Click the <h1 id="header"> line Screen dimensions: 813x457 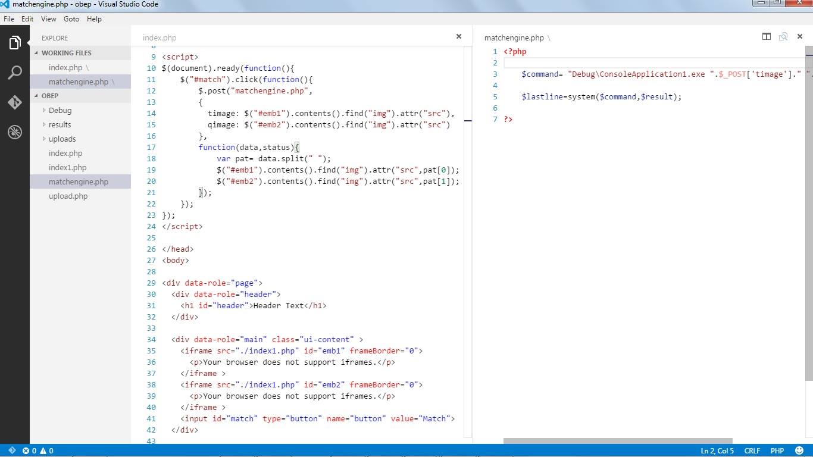point(254,305)
